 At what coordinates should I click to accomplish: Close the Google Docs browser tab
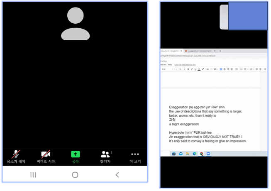pos(181,51)
